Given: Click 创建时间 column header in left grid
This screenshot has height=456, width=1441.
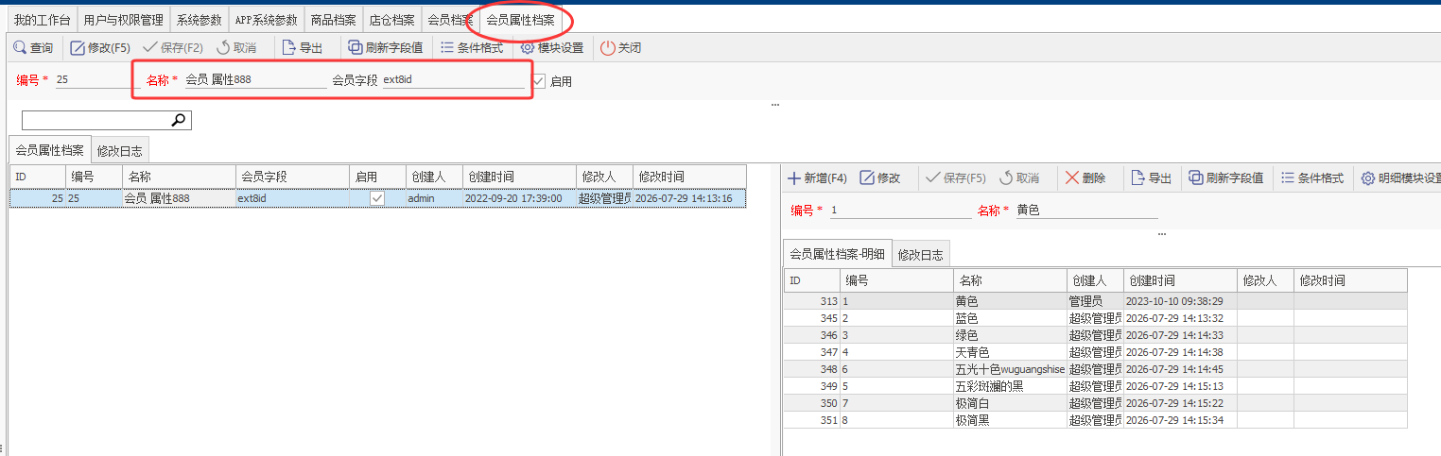Looking at the screenshot, I should (x=519, y=177).
